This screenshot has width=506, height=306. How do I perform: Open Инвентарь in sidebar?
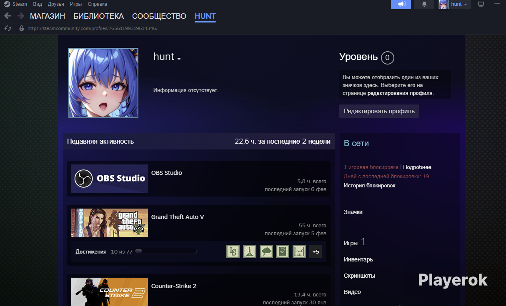pyautogui.click(x=358, y=259)
